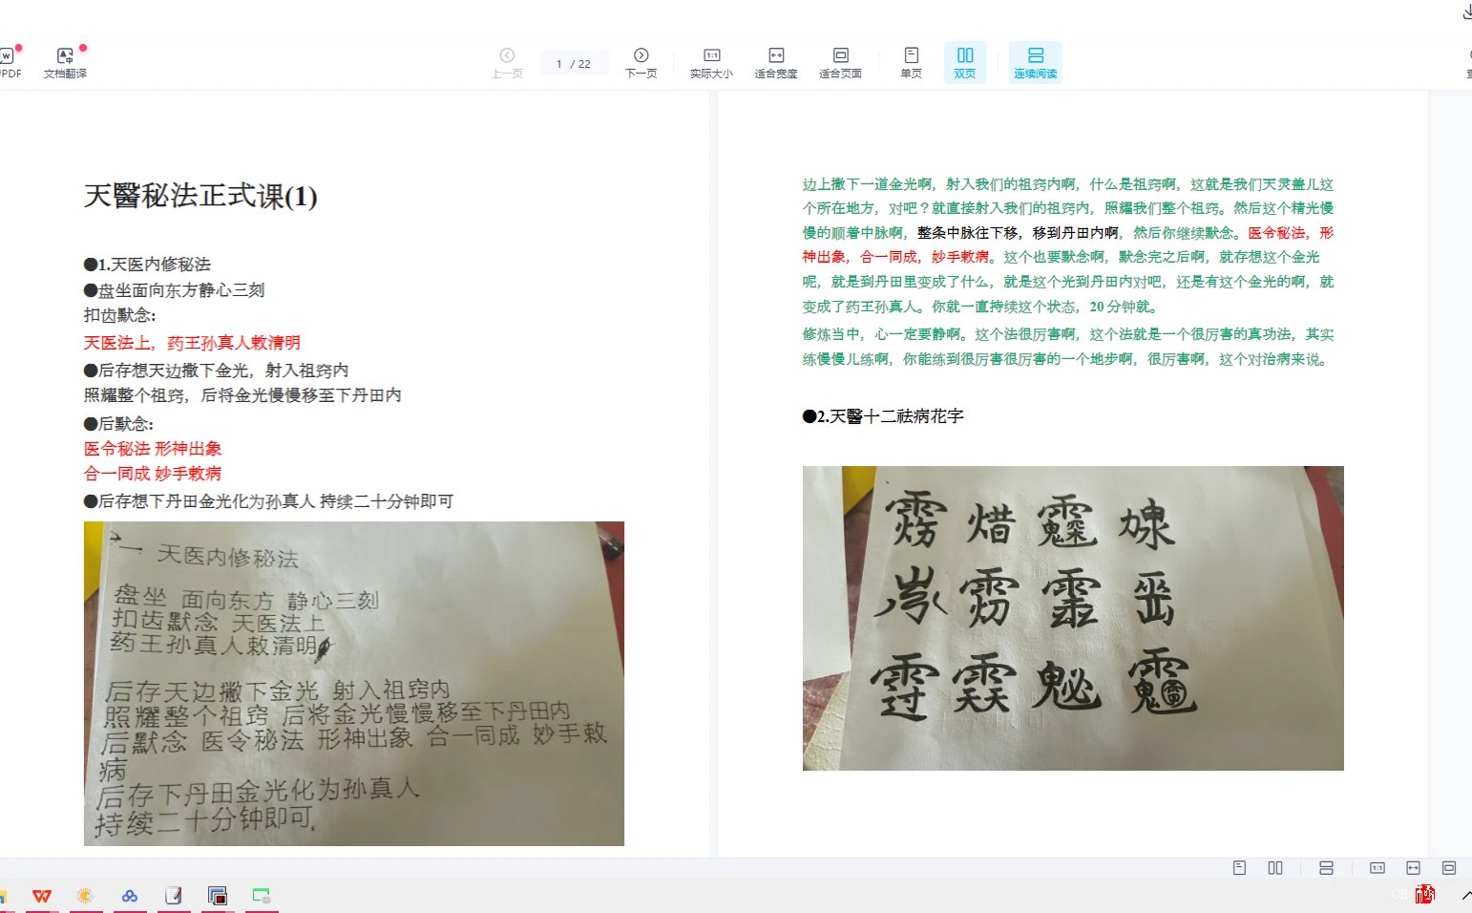Click fit-page icon in bottom status bar
The image size is (1472, 913).
tap(1448, 868)
